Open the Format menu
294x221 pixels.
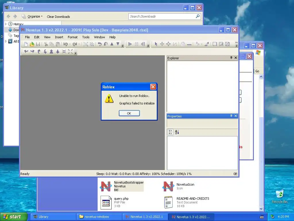tap(73, 37)
